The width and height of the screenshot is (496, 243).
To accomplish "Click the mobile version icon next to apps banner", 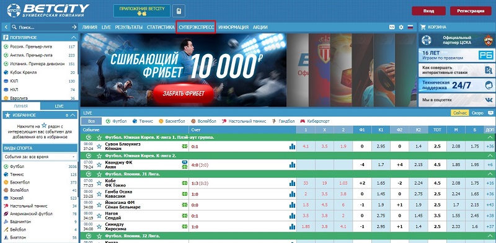I will [x=179, y=11].
